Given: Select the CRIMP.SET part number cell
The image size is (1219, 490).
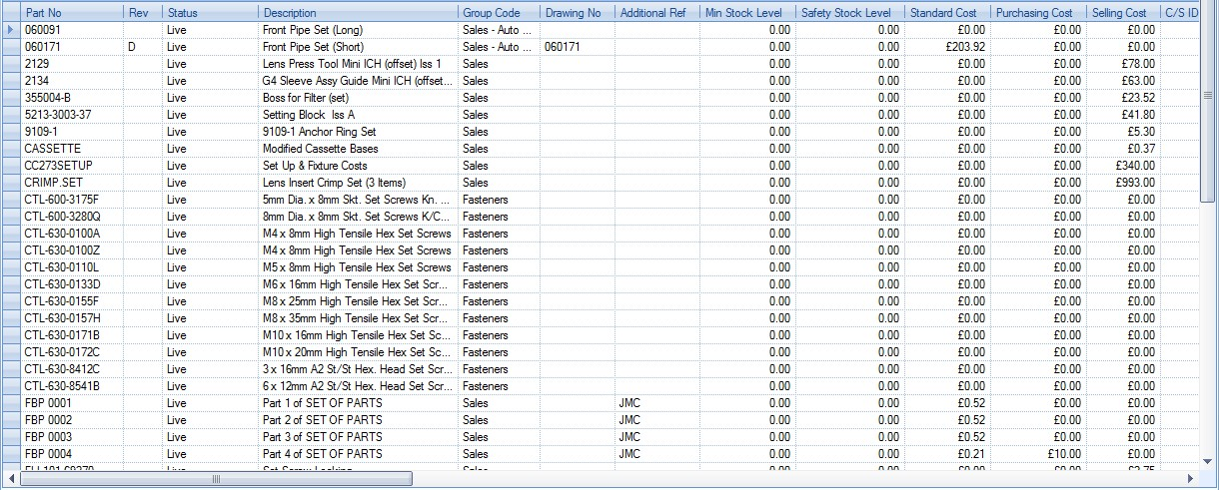Looking at the screenshot, I should click(72, 183).
